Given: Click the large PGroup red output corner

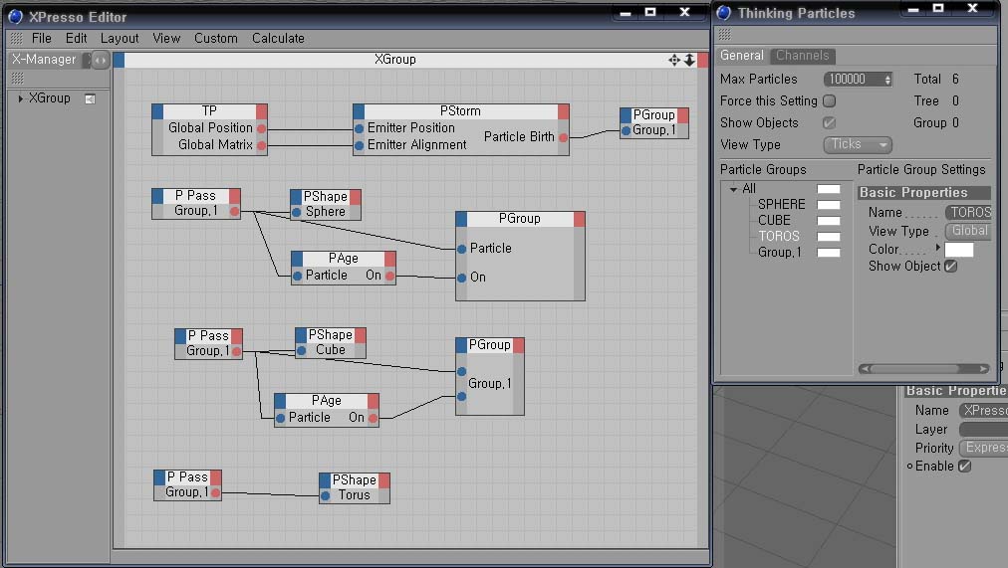Looking at the screenshot, I should click(x=580, y=219).
